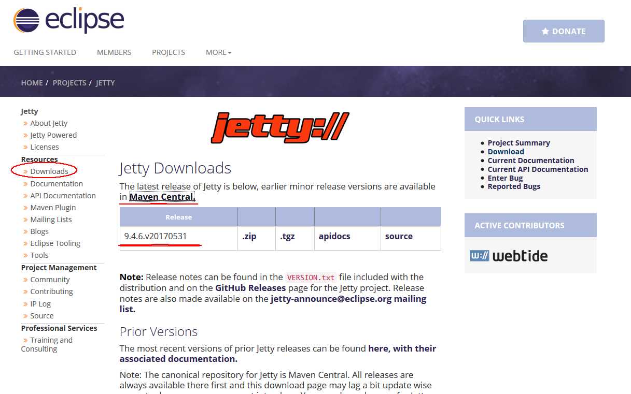Select JETTY in the breadcrumb
The width and height of the screenshot is (631, 394).
click(105, 83)
